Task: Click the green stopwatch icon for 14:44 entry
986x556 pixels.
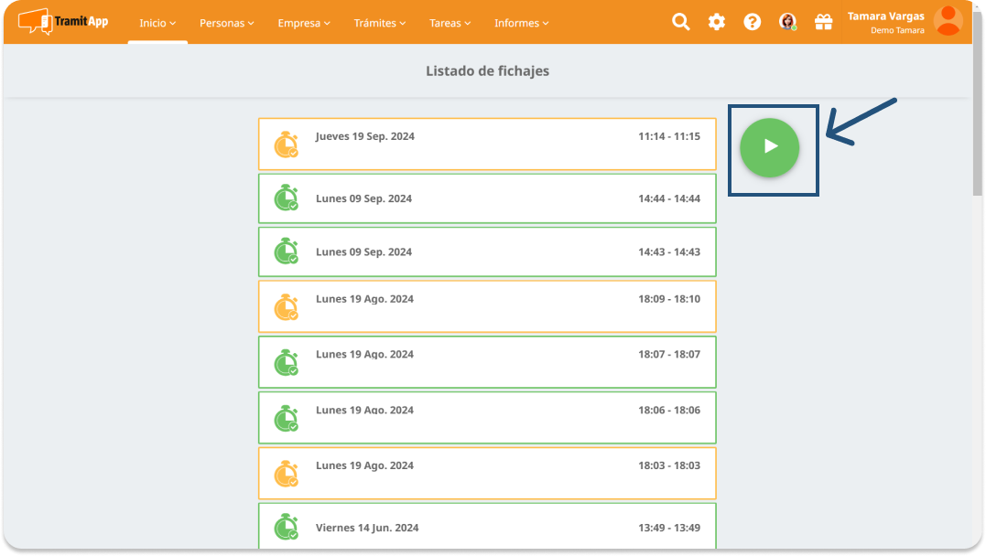Action: coord(287,198)
